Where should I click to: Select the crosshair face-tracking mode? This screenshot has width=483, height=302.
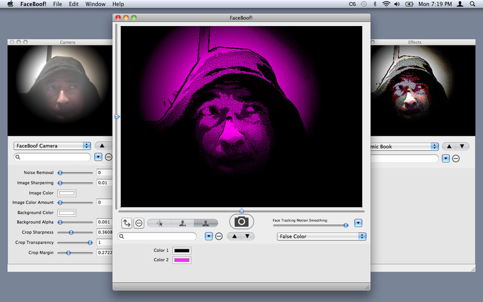click(159, 223)
